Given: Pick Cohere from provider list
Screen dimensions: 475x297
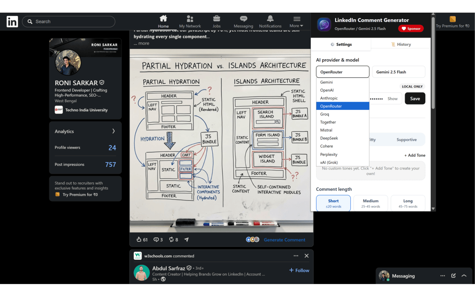Looking at the screenshot, I should pos(343,146).
